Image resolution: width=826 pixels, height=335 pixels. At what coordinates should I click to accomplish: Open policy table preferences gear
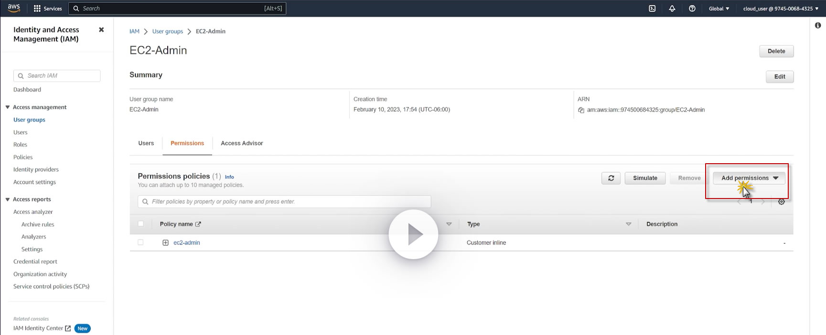[x=782, y=202]
